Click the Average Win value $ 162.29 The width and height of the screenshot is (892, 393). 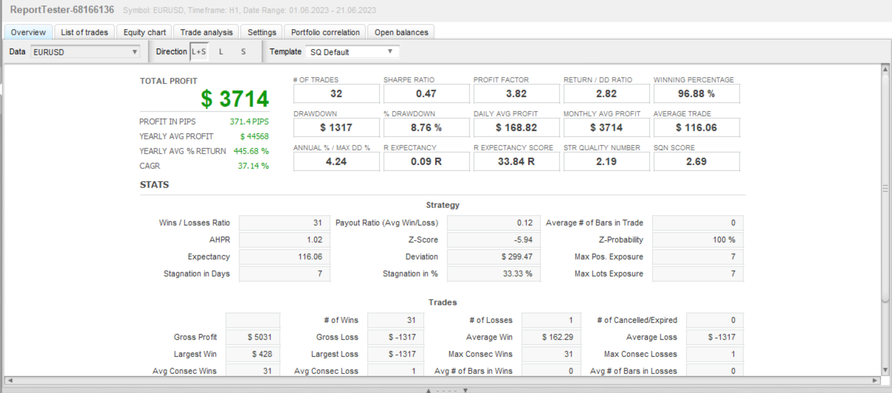pos(552,337)
